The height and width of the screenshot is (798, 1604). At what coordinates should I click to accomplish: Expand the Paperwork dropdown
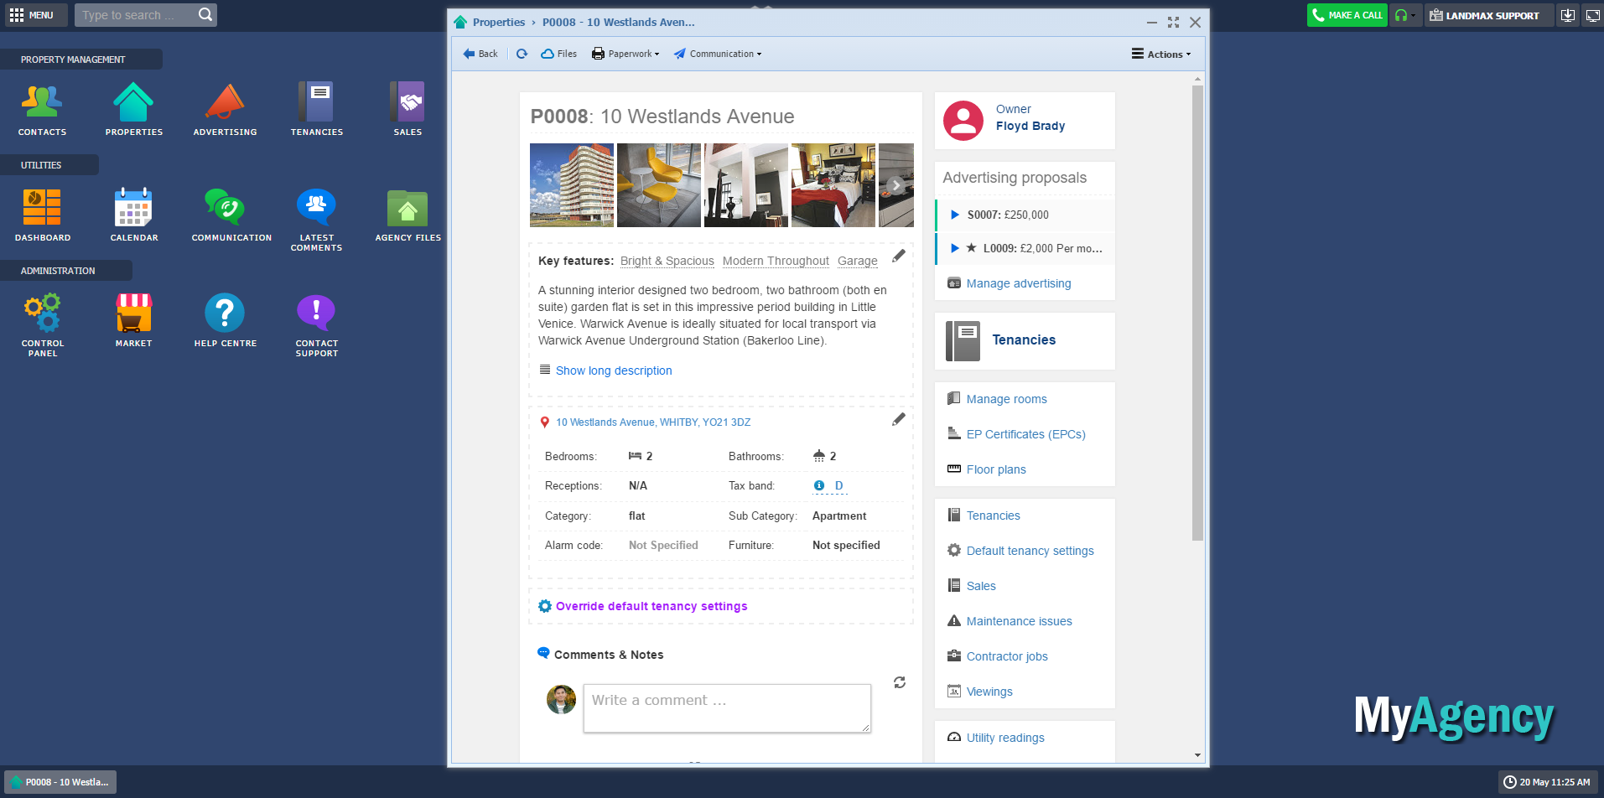point(626,54)
